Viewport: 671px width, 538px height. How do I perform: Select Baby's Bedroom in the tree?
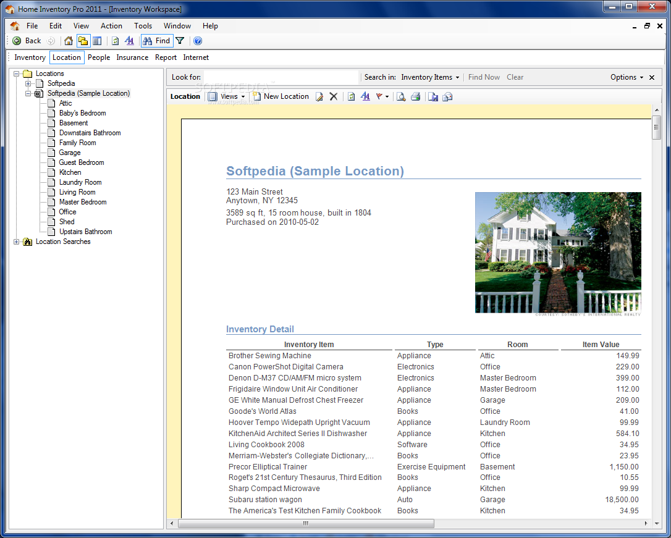coord(83,113)
